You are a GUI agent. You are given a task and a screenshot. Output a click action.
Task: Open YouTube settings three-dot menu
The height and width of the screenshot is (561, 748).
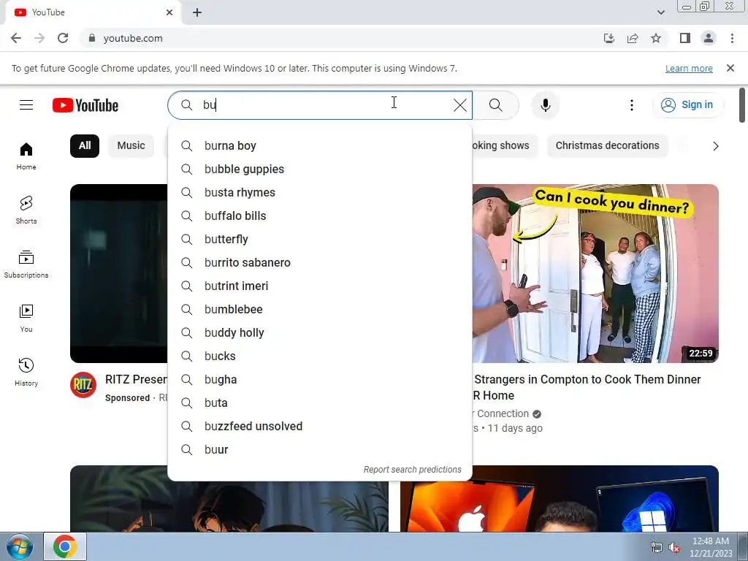click(x=632, y=105)
